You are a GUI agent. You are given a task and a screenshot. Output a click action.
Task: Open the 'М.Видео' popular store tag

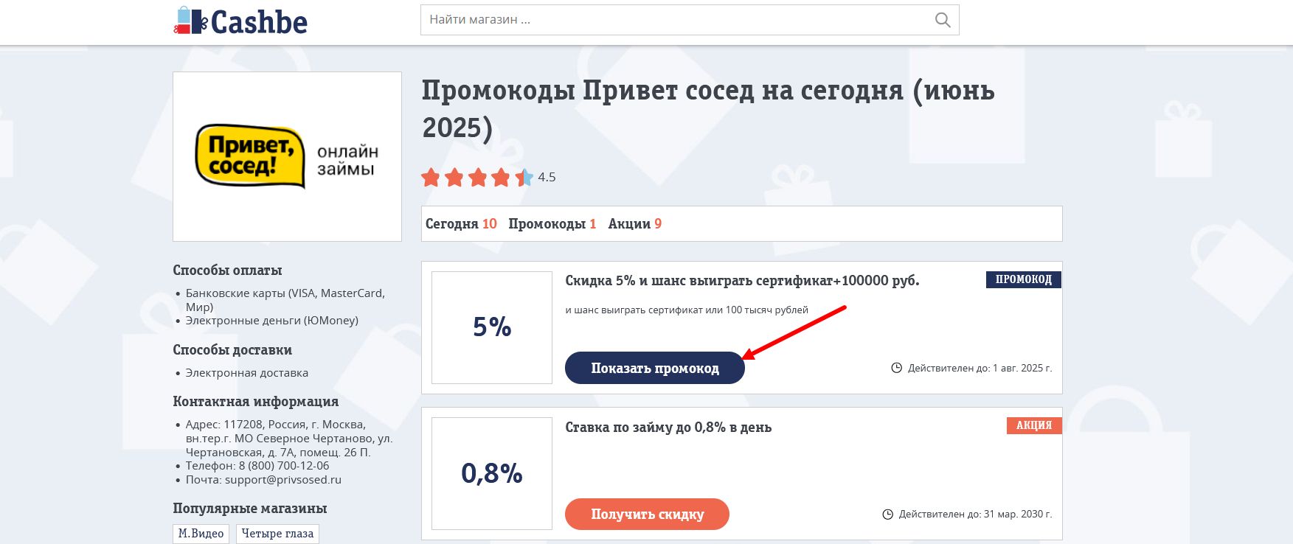[201, 534]
